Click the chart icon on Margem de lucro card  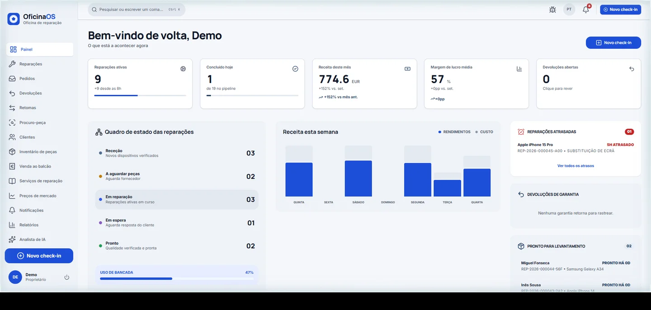coord(519,69)
